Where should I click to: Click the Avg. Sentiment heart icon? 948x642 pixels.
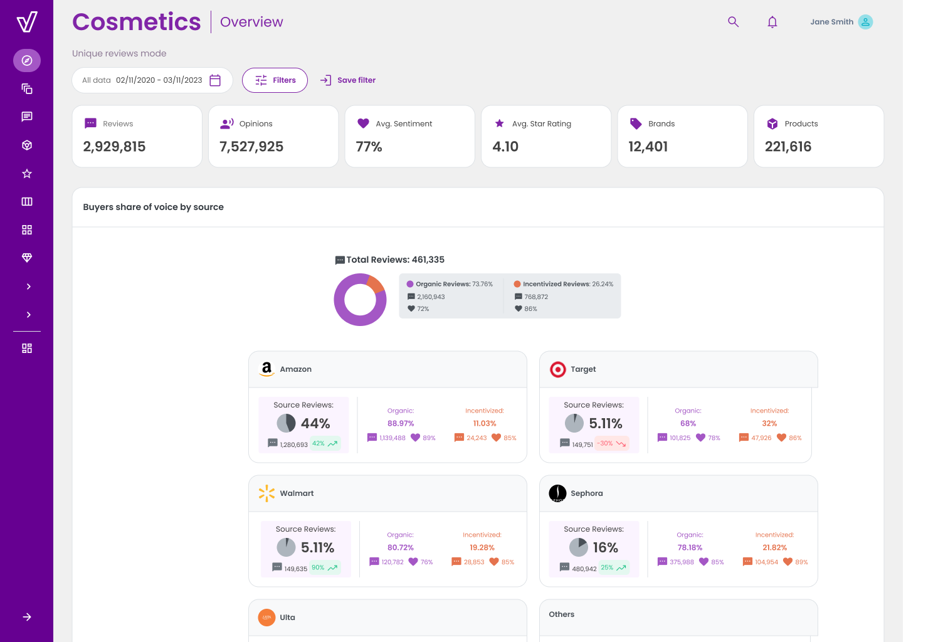pyautogui.click(x=363, y=124)
